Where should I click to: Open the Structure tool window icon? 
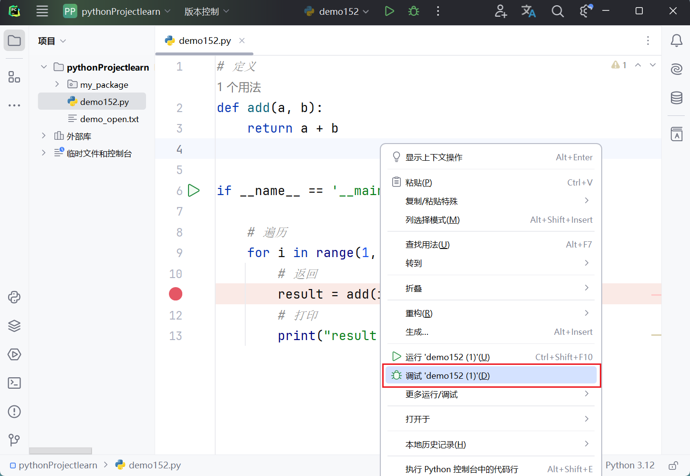[14, 77]
